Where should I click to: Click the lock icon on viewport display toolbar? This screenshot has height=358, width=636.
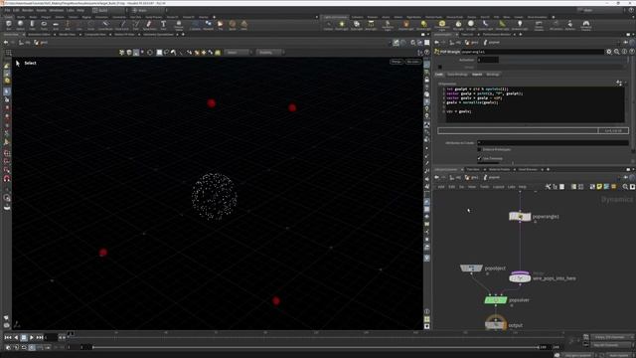426,80
